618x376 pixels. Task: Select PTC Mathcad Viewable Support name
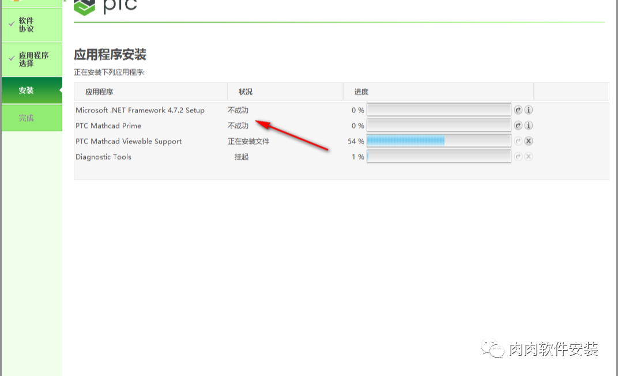[x=129, y=141]
